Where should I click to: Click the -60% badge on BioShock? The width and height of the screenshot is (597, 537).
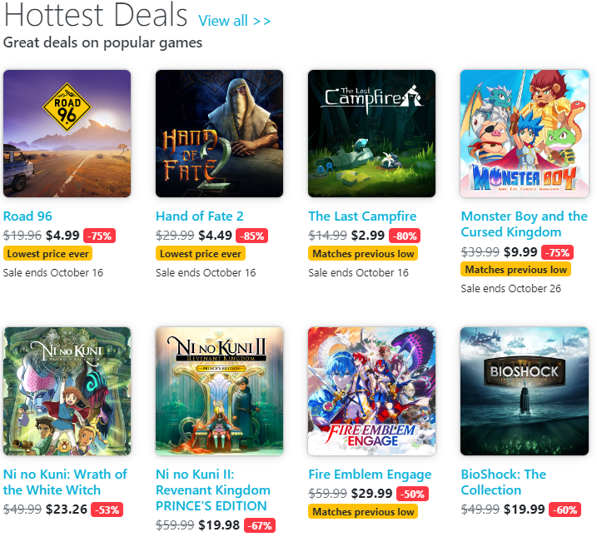click(565, 510)
